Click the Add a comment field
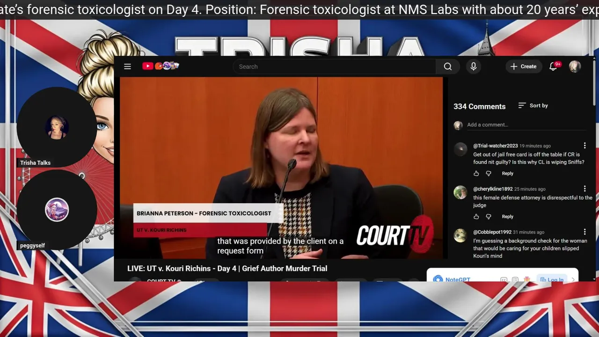 point(526,125)
